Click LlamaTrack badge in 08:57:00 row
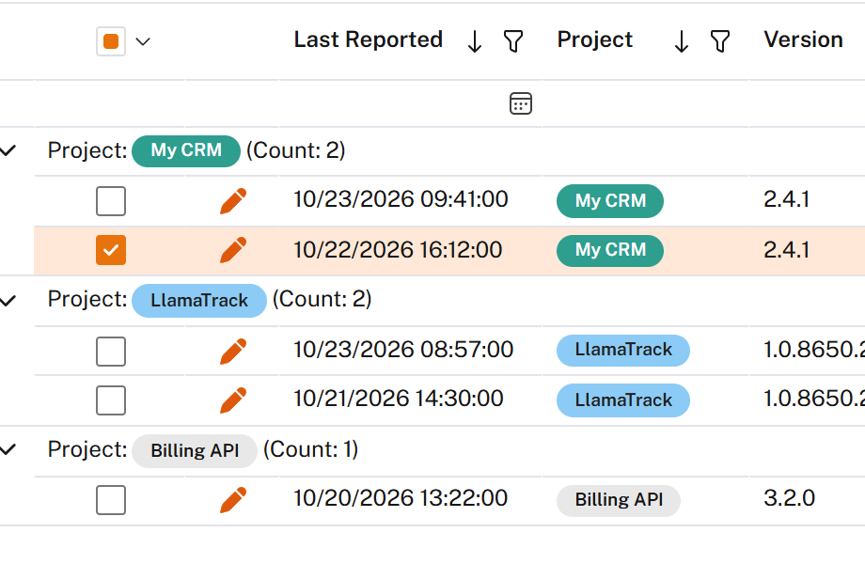 click(623, 350)
